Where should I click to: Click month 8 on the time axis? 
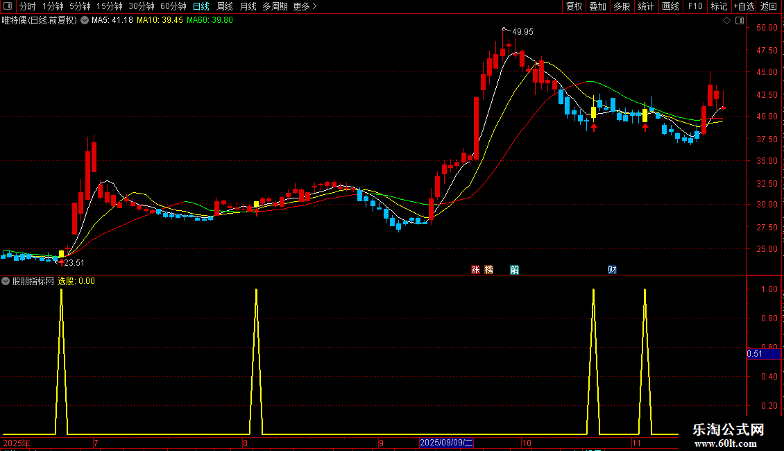(245, 443)
